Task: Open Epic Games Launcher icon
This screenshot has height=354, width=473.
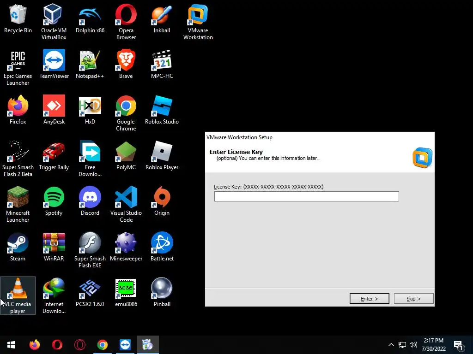Action: (18, 67)
